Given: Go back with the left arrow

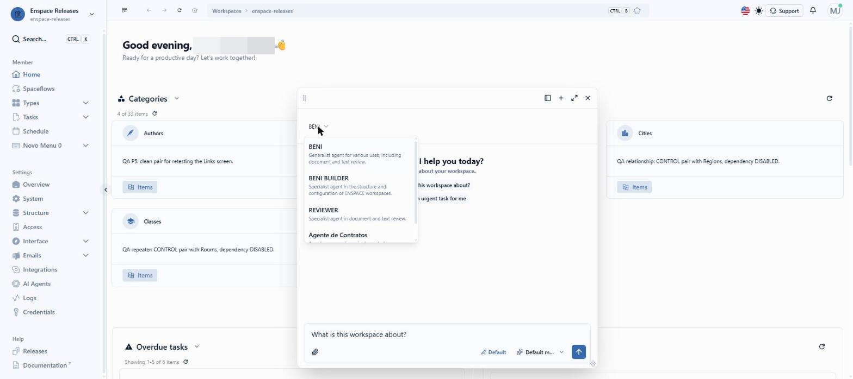Looking at the screenshot, I should tap(149, 10).
